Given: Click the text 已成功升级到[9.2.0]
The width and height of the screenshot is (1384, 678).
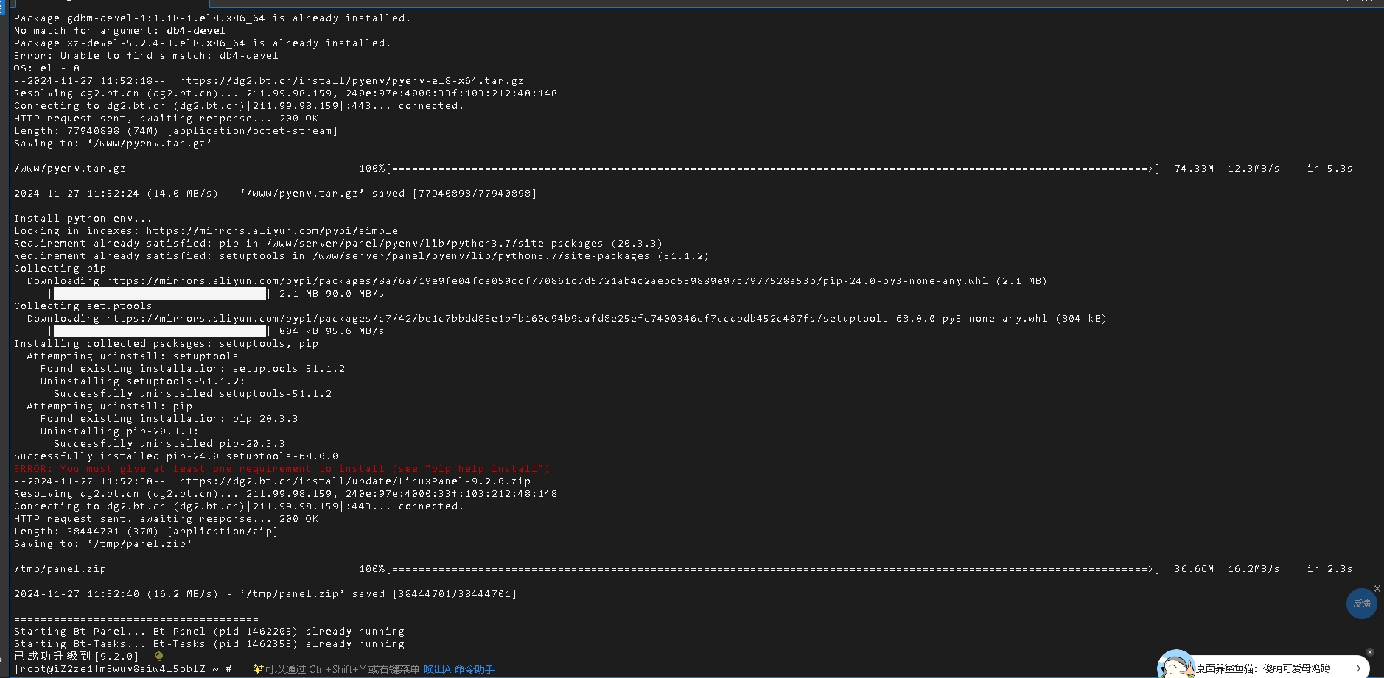Looking at the screenshot, I should (76, 656).
